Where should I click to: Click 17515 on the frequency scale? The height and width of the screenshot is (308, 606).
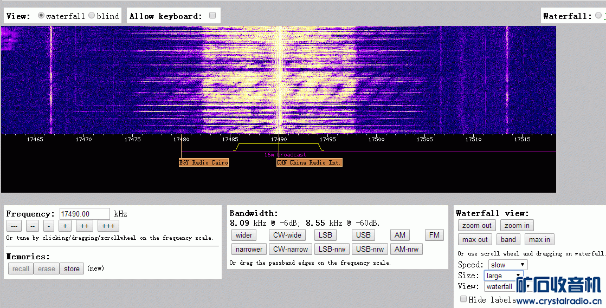[x=522, y=139]
